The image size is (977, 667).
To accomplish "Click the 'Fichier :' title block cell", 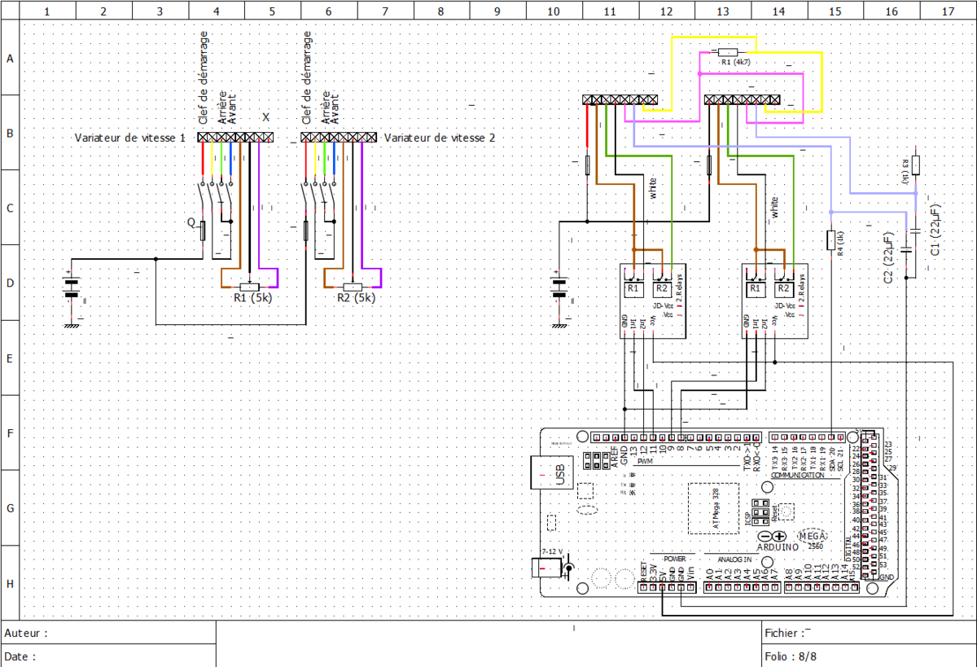I will click(868, 633).
